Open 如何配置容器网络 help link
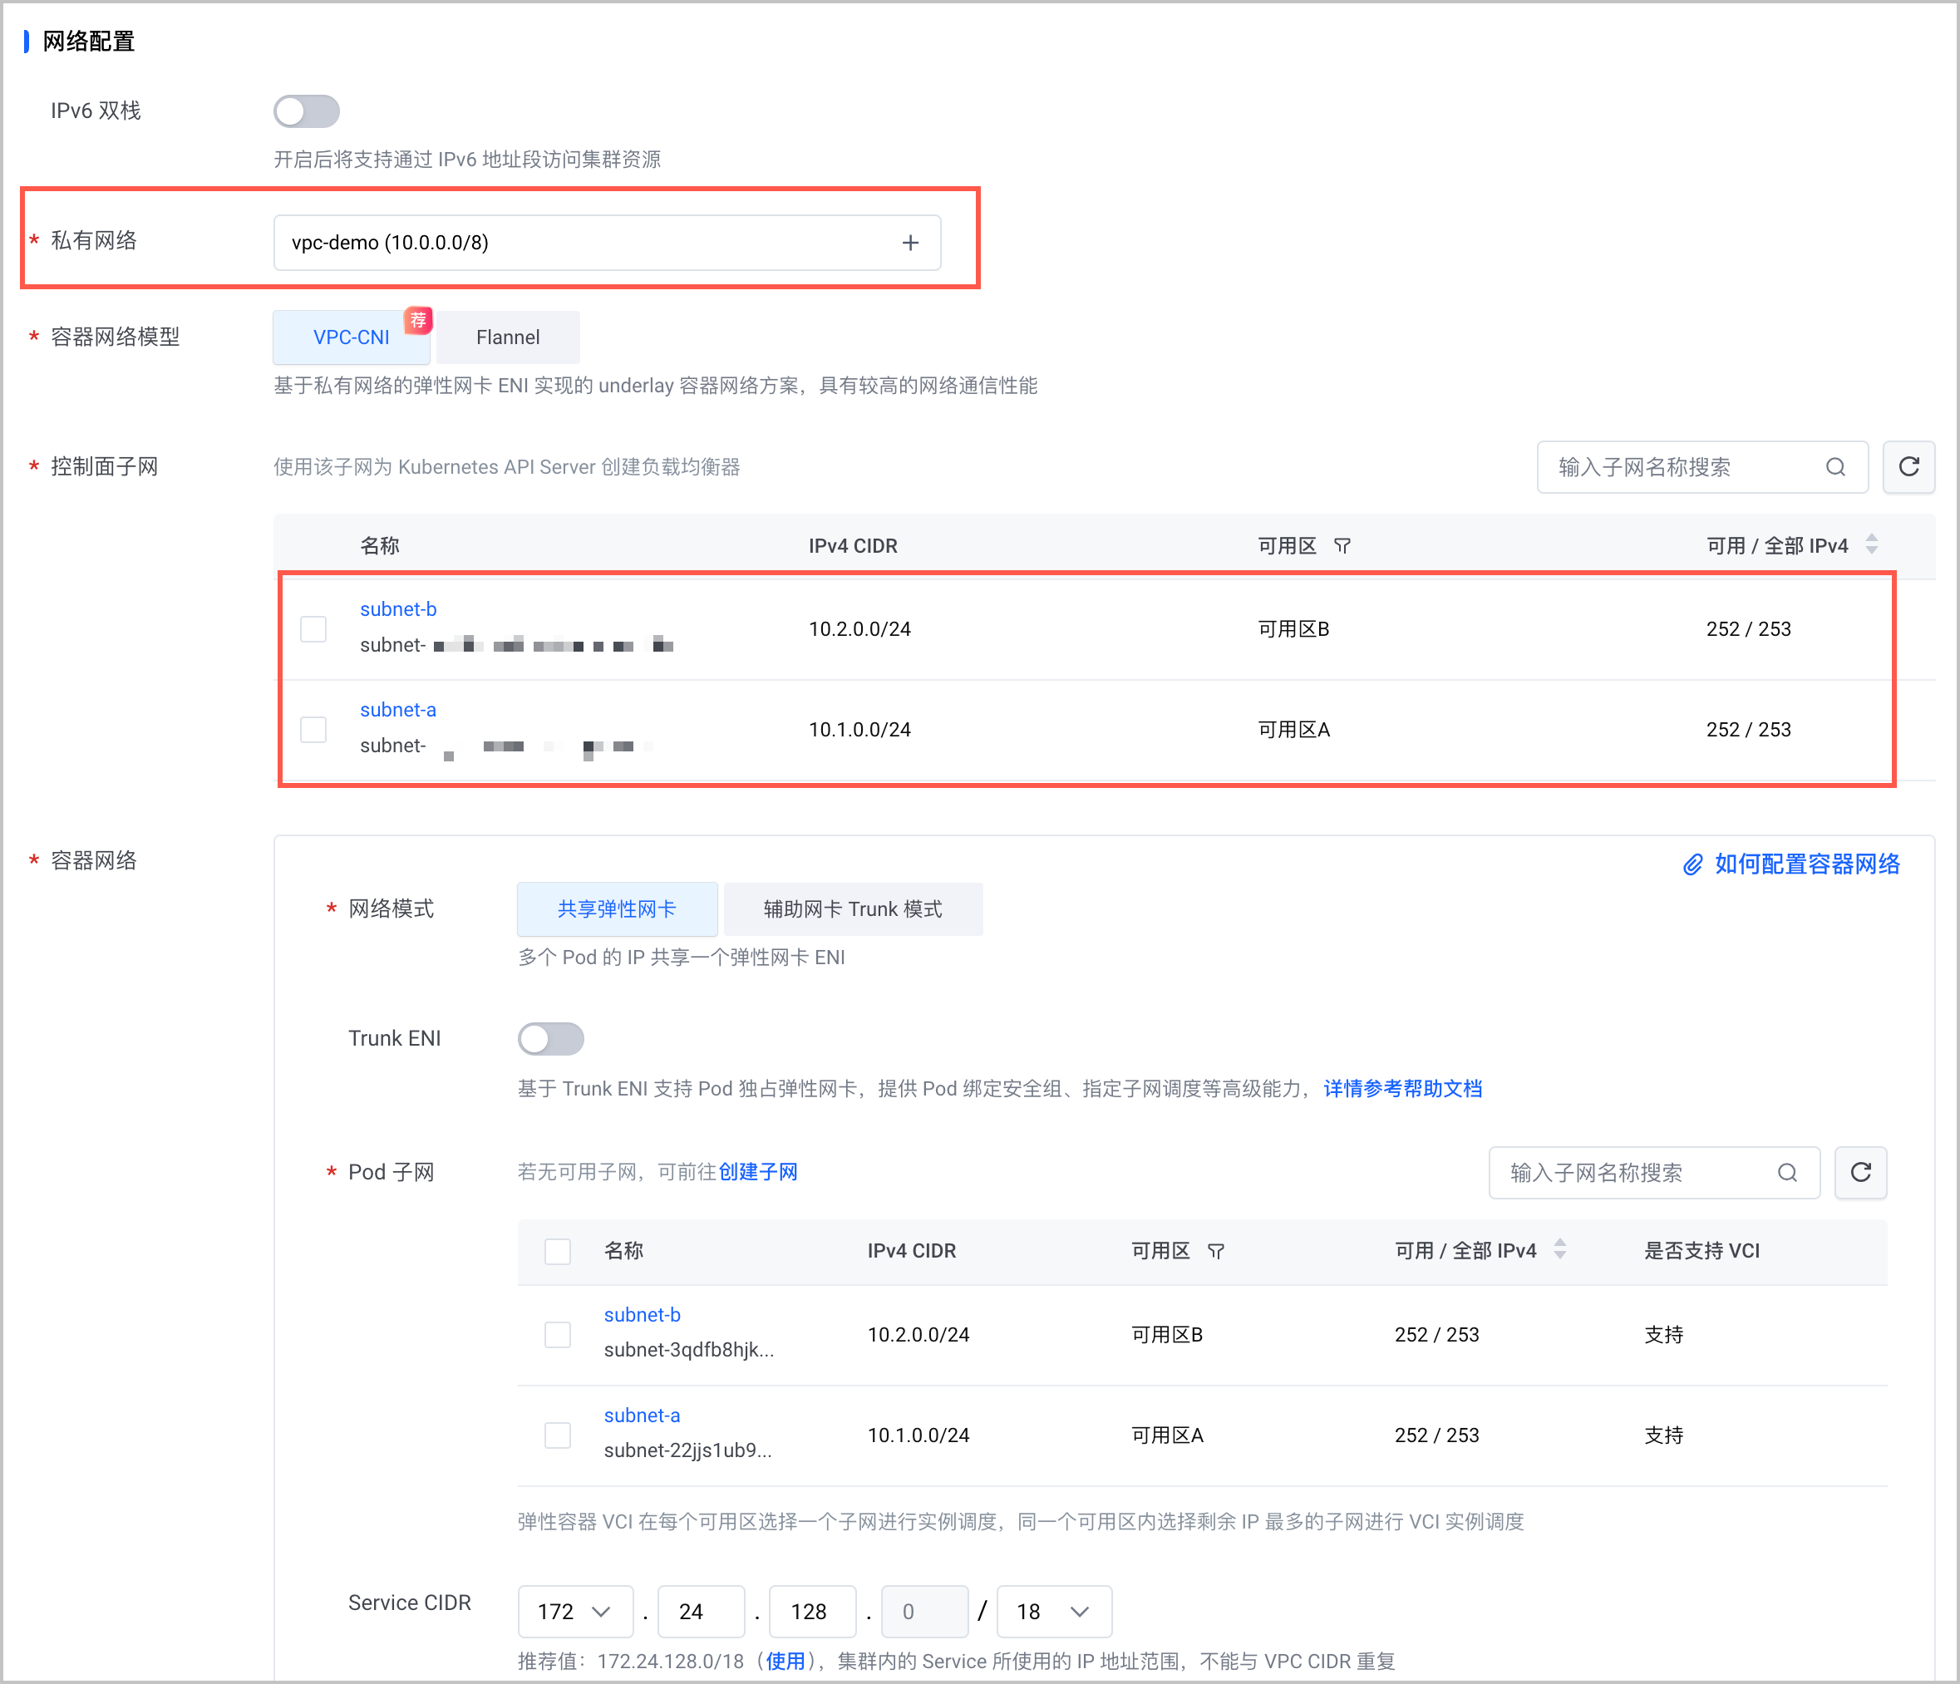The height and width of the screenshot is (1684, 1960). click(1807, 864)
